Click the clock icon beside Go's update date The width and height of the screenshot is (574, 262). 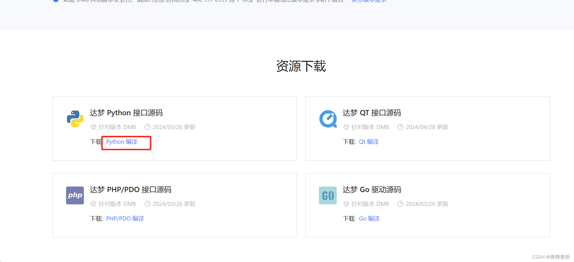[x=400, y=204]
